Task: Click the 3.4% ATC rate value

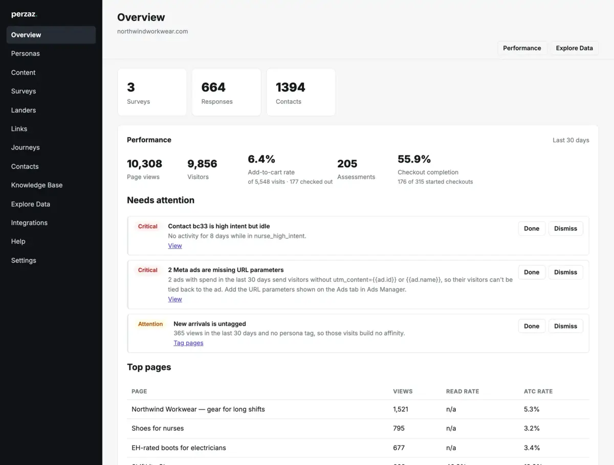Action: (532, 448)
